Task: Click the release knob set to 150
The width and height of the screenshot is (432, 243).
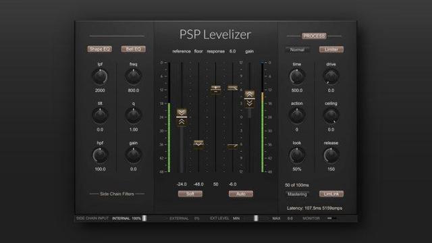Action: (x=331, y=155)
